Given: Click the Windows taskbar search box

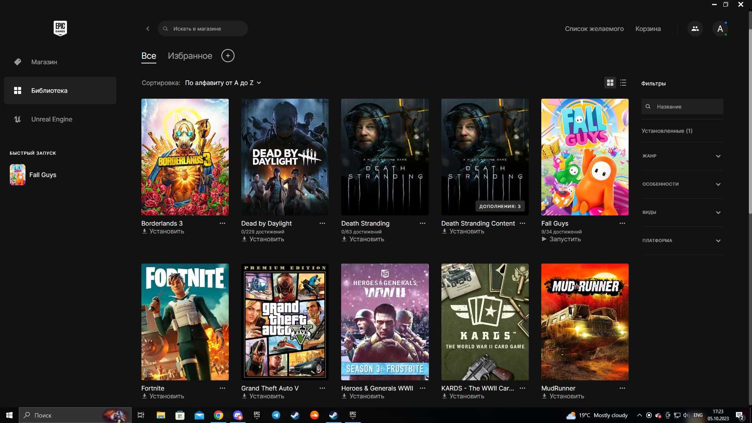Looking at the screenshot, I should [75, 415].
